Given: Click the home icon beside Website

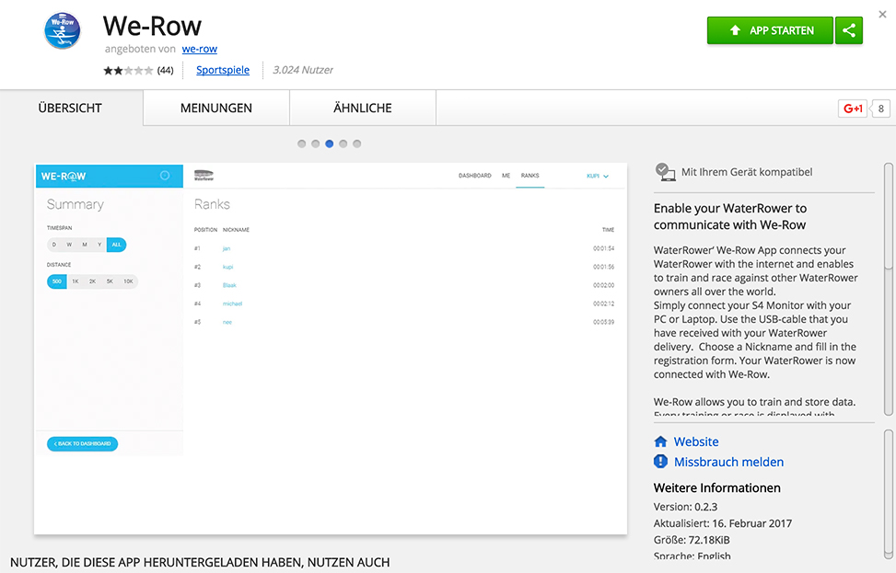Looking at the screenshot, I should pyautogui.click(x=660, y=441).
